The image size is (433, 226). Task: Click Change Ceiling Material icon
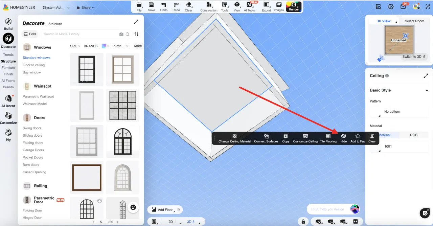click(x=235, y=136)
